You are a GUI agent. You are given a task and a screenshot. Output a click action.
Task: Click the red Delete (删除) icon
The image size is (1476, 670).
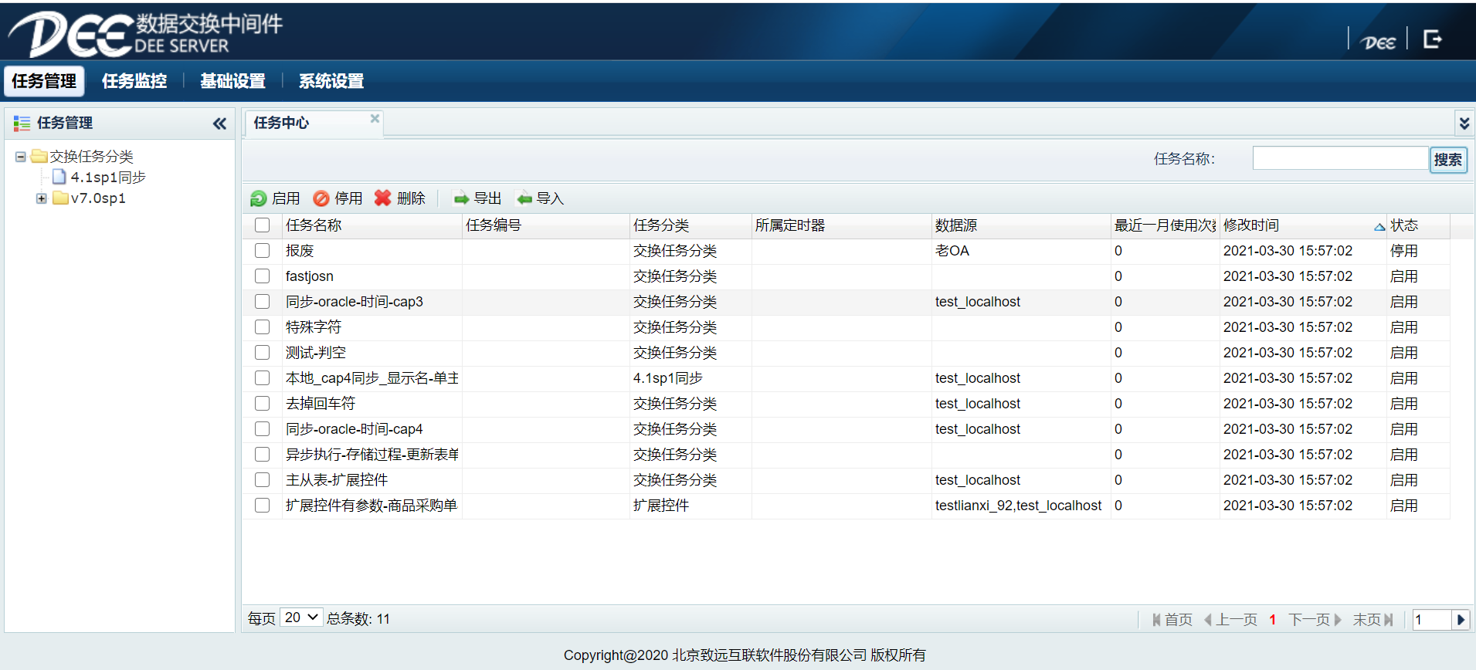(383, 198)
